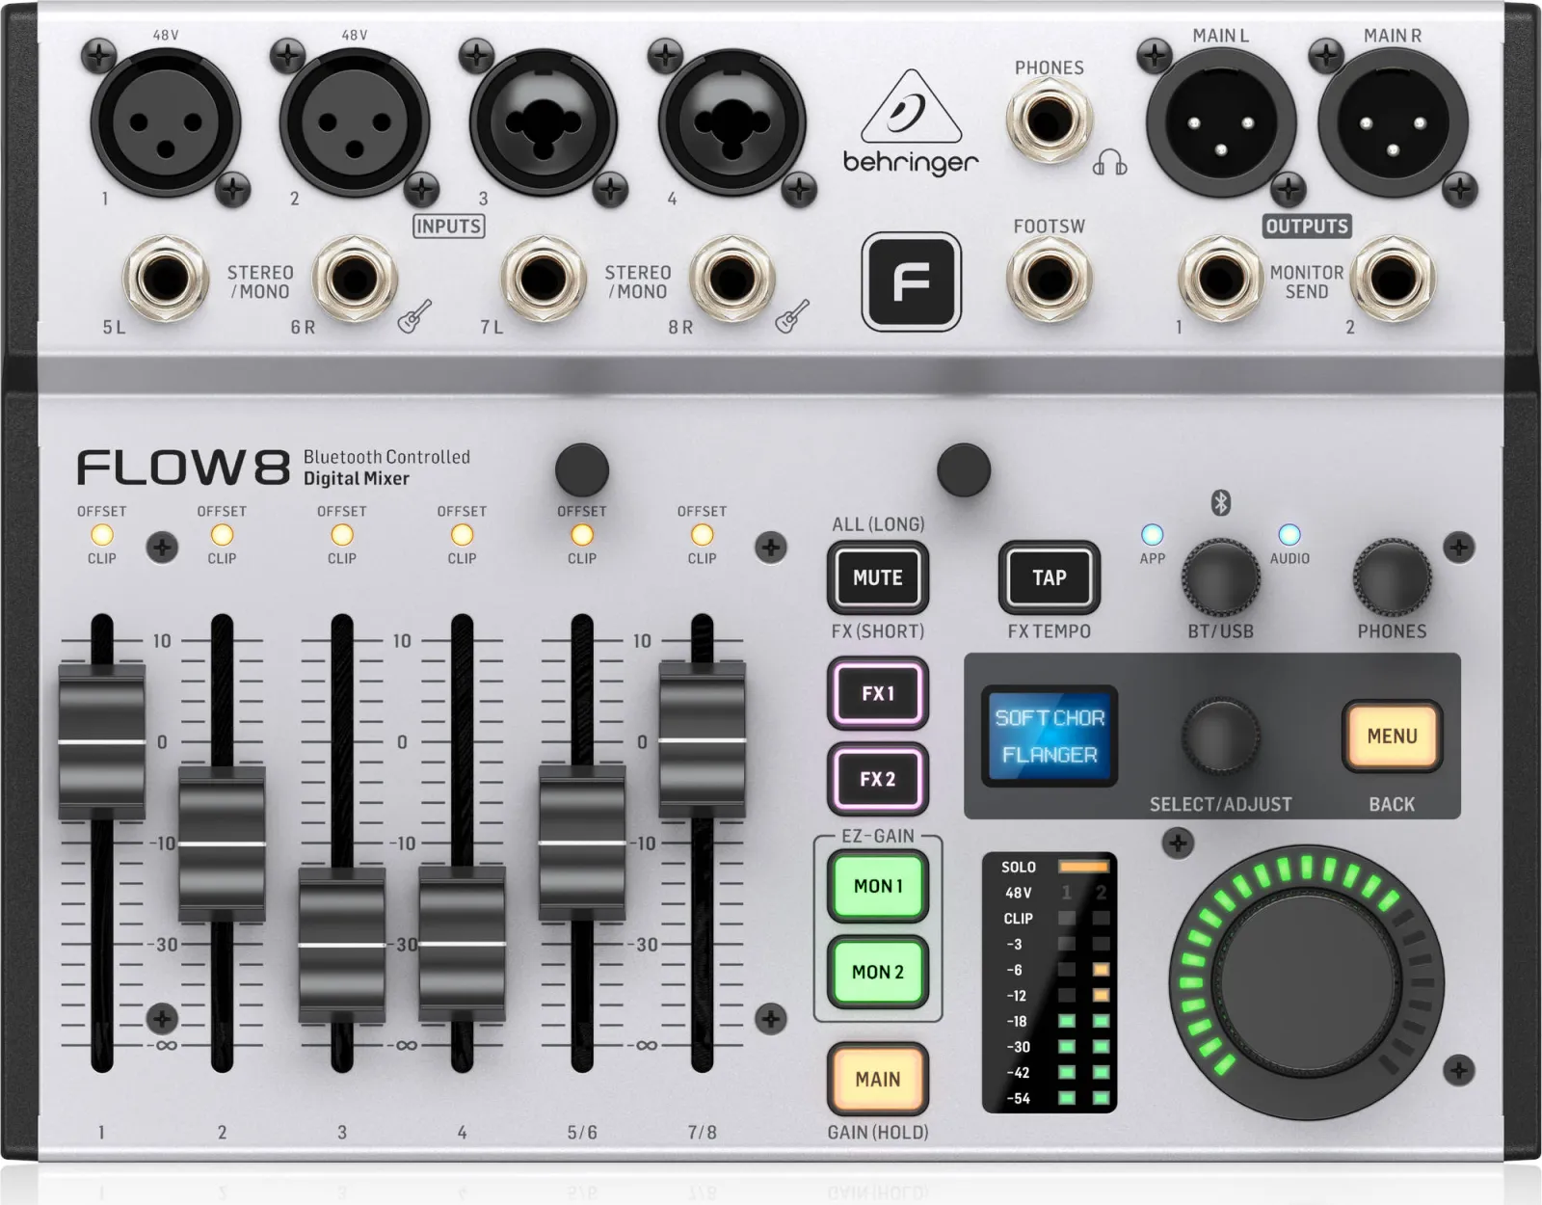The height and width of the screenshot is (1205, 1542).
Task: Click the FOOTSW jack
Action: click(x=1049, y=281)
